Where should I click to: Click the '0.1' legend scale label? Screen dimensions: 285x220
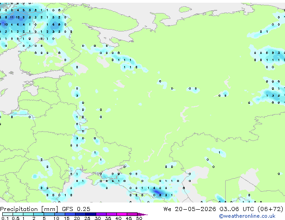point(5,218)
